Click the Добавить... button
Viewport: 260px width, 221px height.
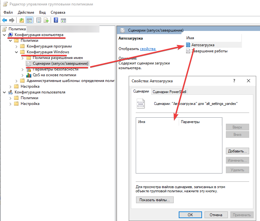click(237, 151)
